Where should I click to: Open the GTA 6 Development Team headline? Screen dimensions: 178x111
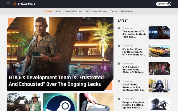point(56,81)
